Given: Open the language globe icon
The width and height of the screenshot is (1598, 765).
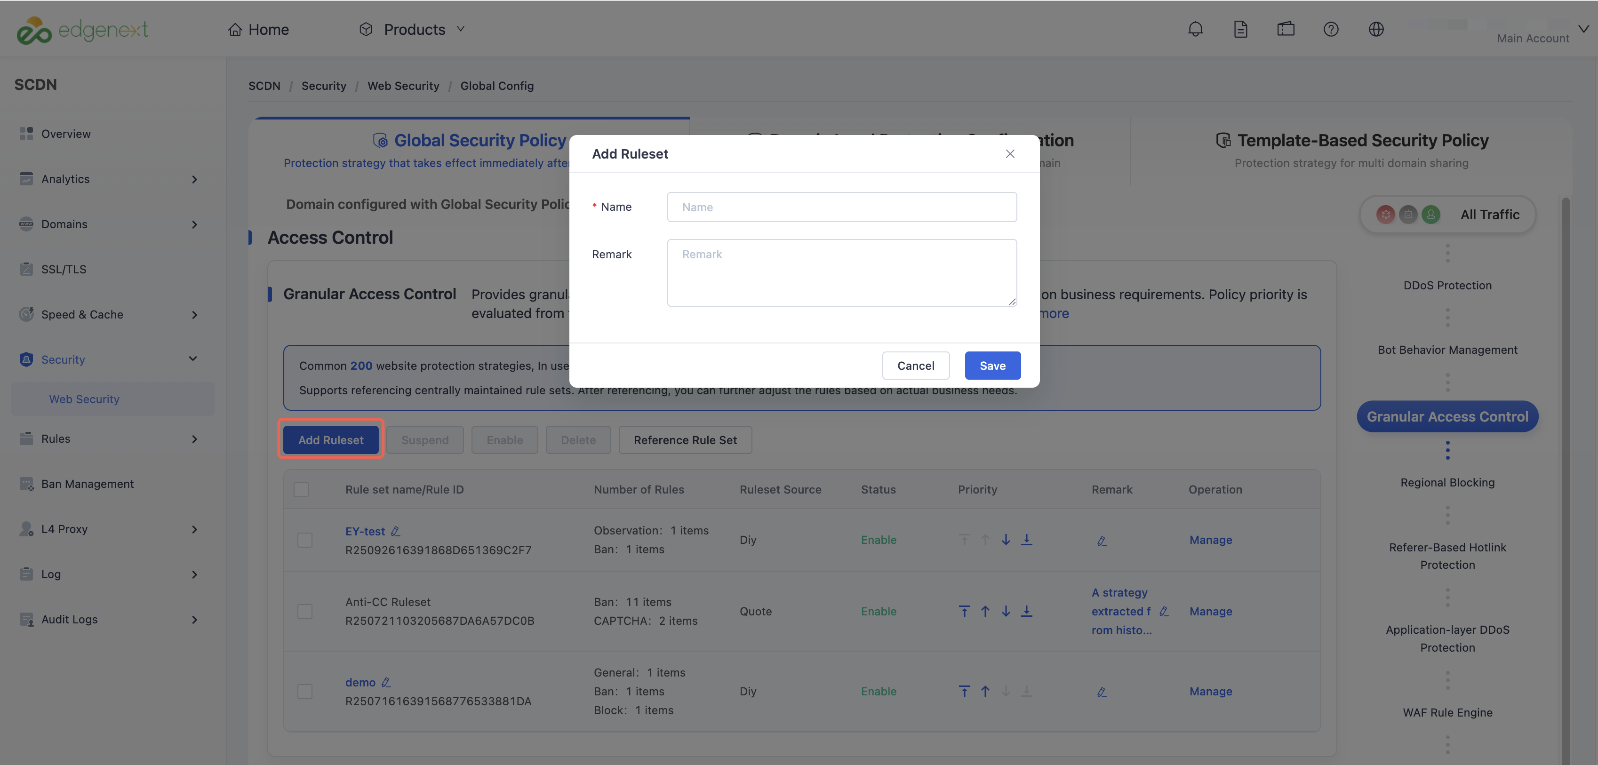Looking at the screenshot, I should click(x=1376, y=29).
